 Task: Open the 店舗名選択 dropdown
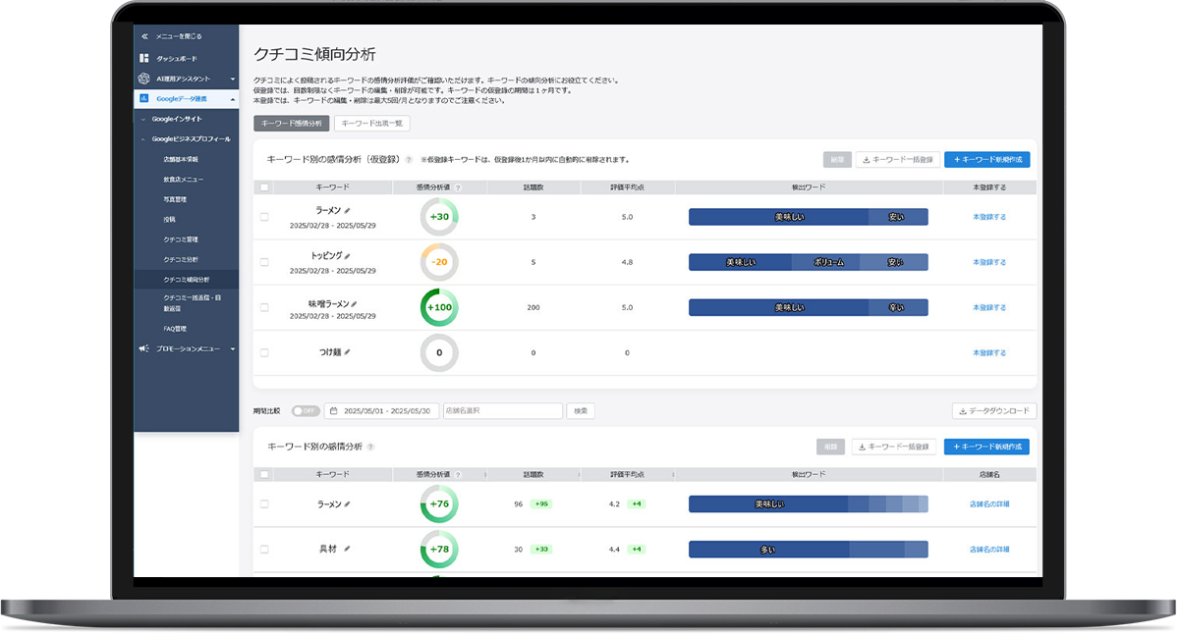(502, 411)
